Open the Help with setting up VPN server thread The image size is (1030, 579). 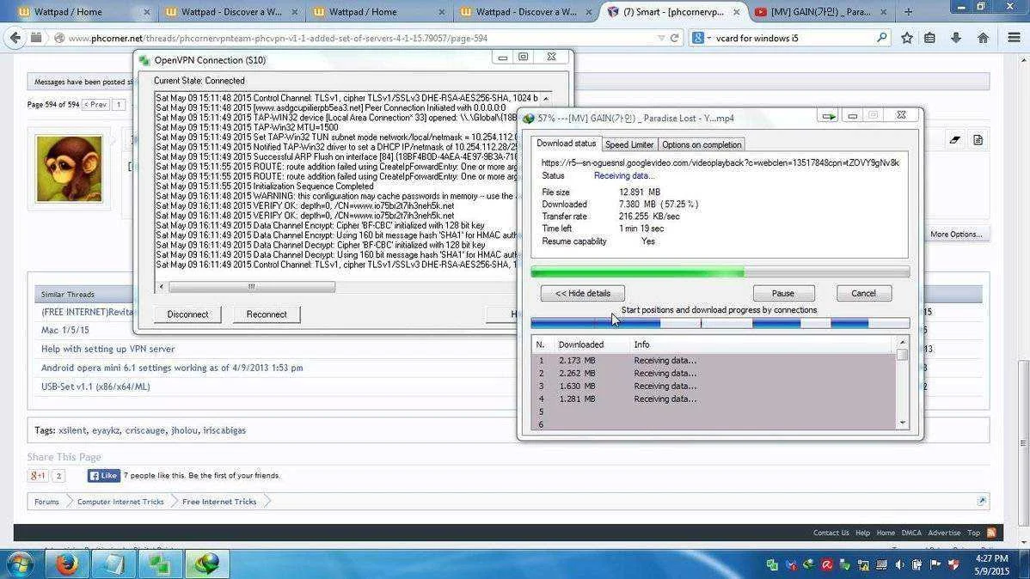click(107, 350)
